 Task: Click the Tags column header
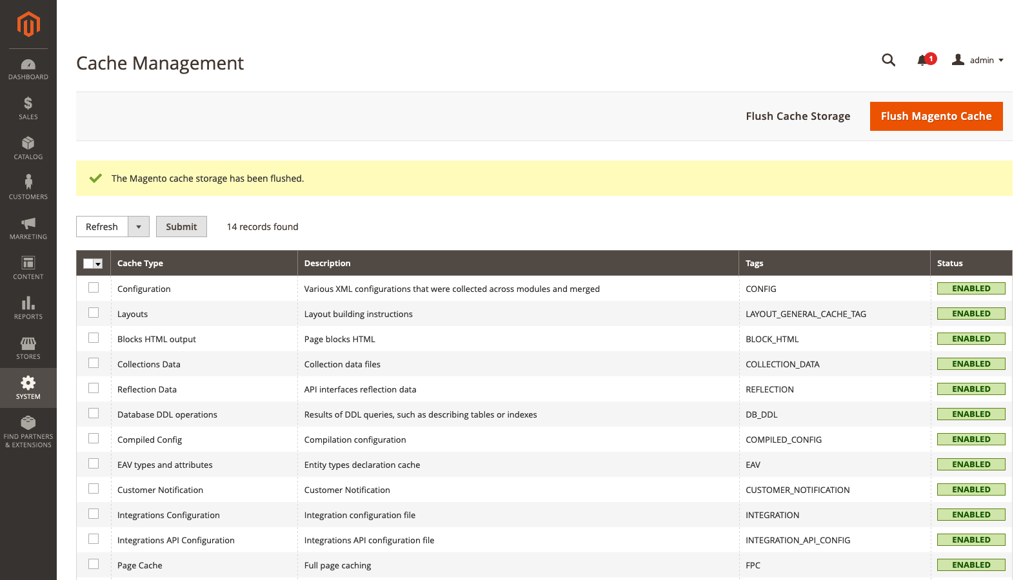[835, 263]
